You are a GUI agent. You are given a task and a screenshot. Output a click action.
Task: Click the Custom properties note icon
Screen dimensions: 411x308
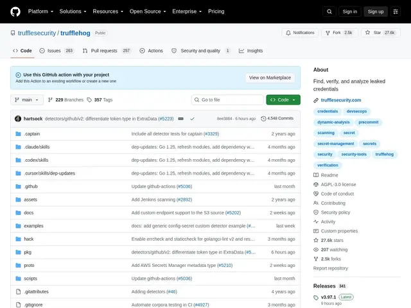coord(316,231)
